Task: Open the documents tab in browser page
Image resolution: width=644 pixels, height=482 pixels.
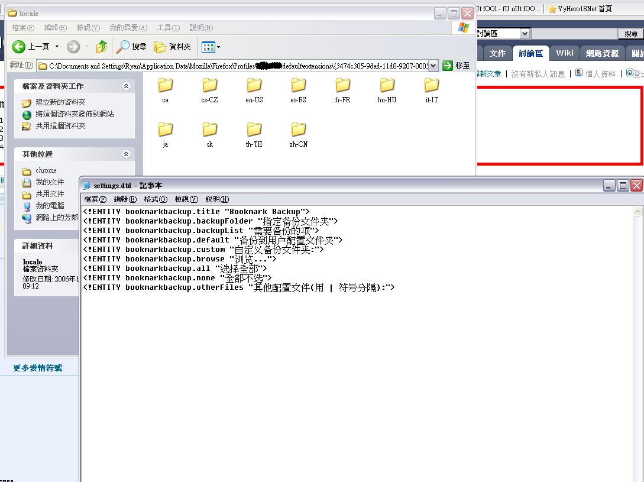Action: point(497,53)
